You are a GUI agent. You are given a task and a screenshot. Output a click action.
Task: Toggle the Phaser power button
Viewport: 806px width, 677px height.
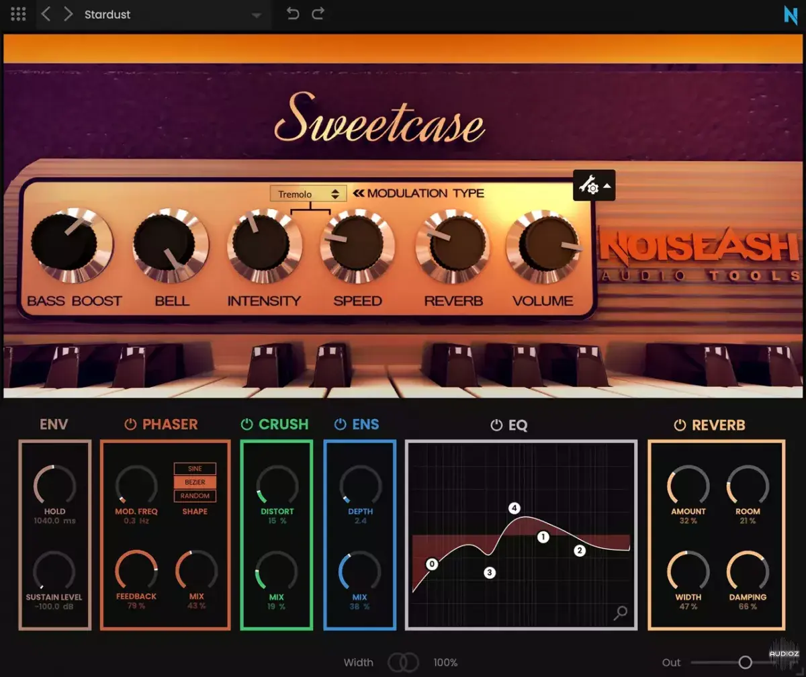130,424
